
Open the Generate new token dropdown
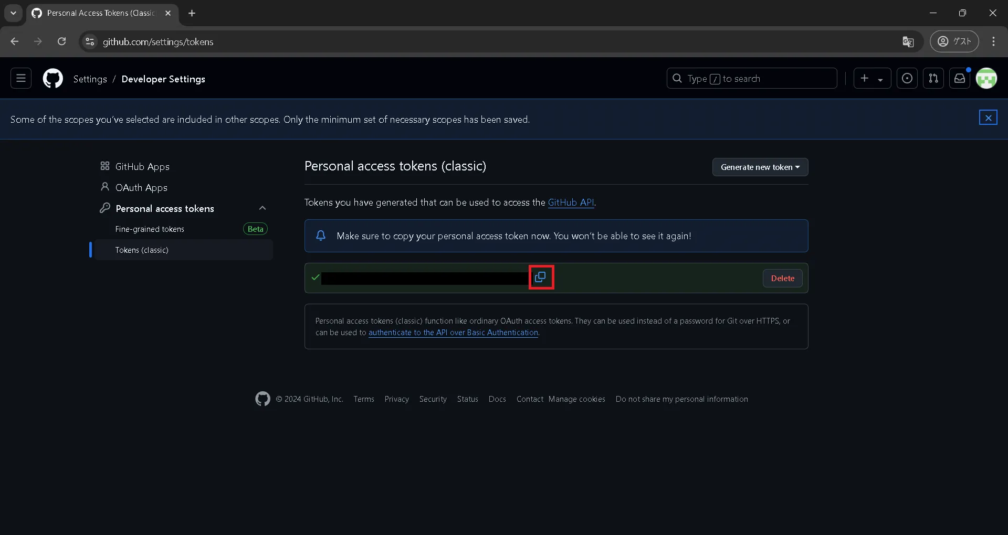(x=760, y=167)
